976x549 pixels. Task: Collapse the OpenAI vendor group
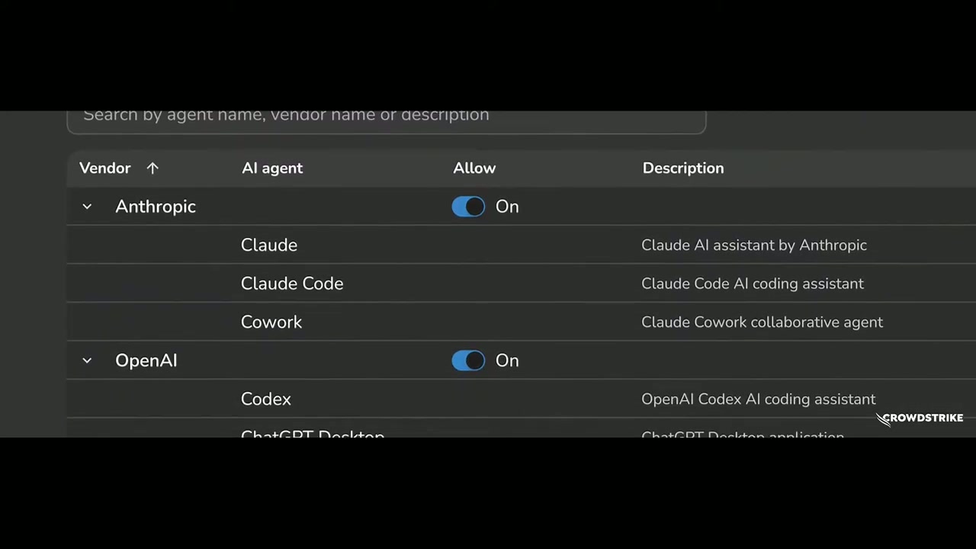pyautogui.click(x=87, y=361)
